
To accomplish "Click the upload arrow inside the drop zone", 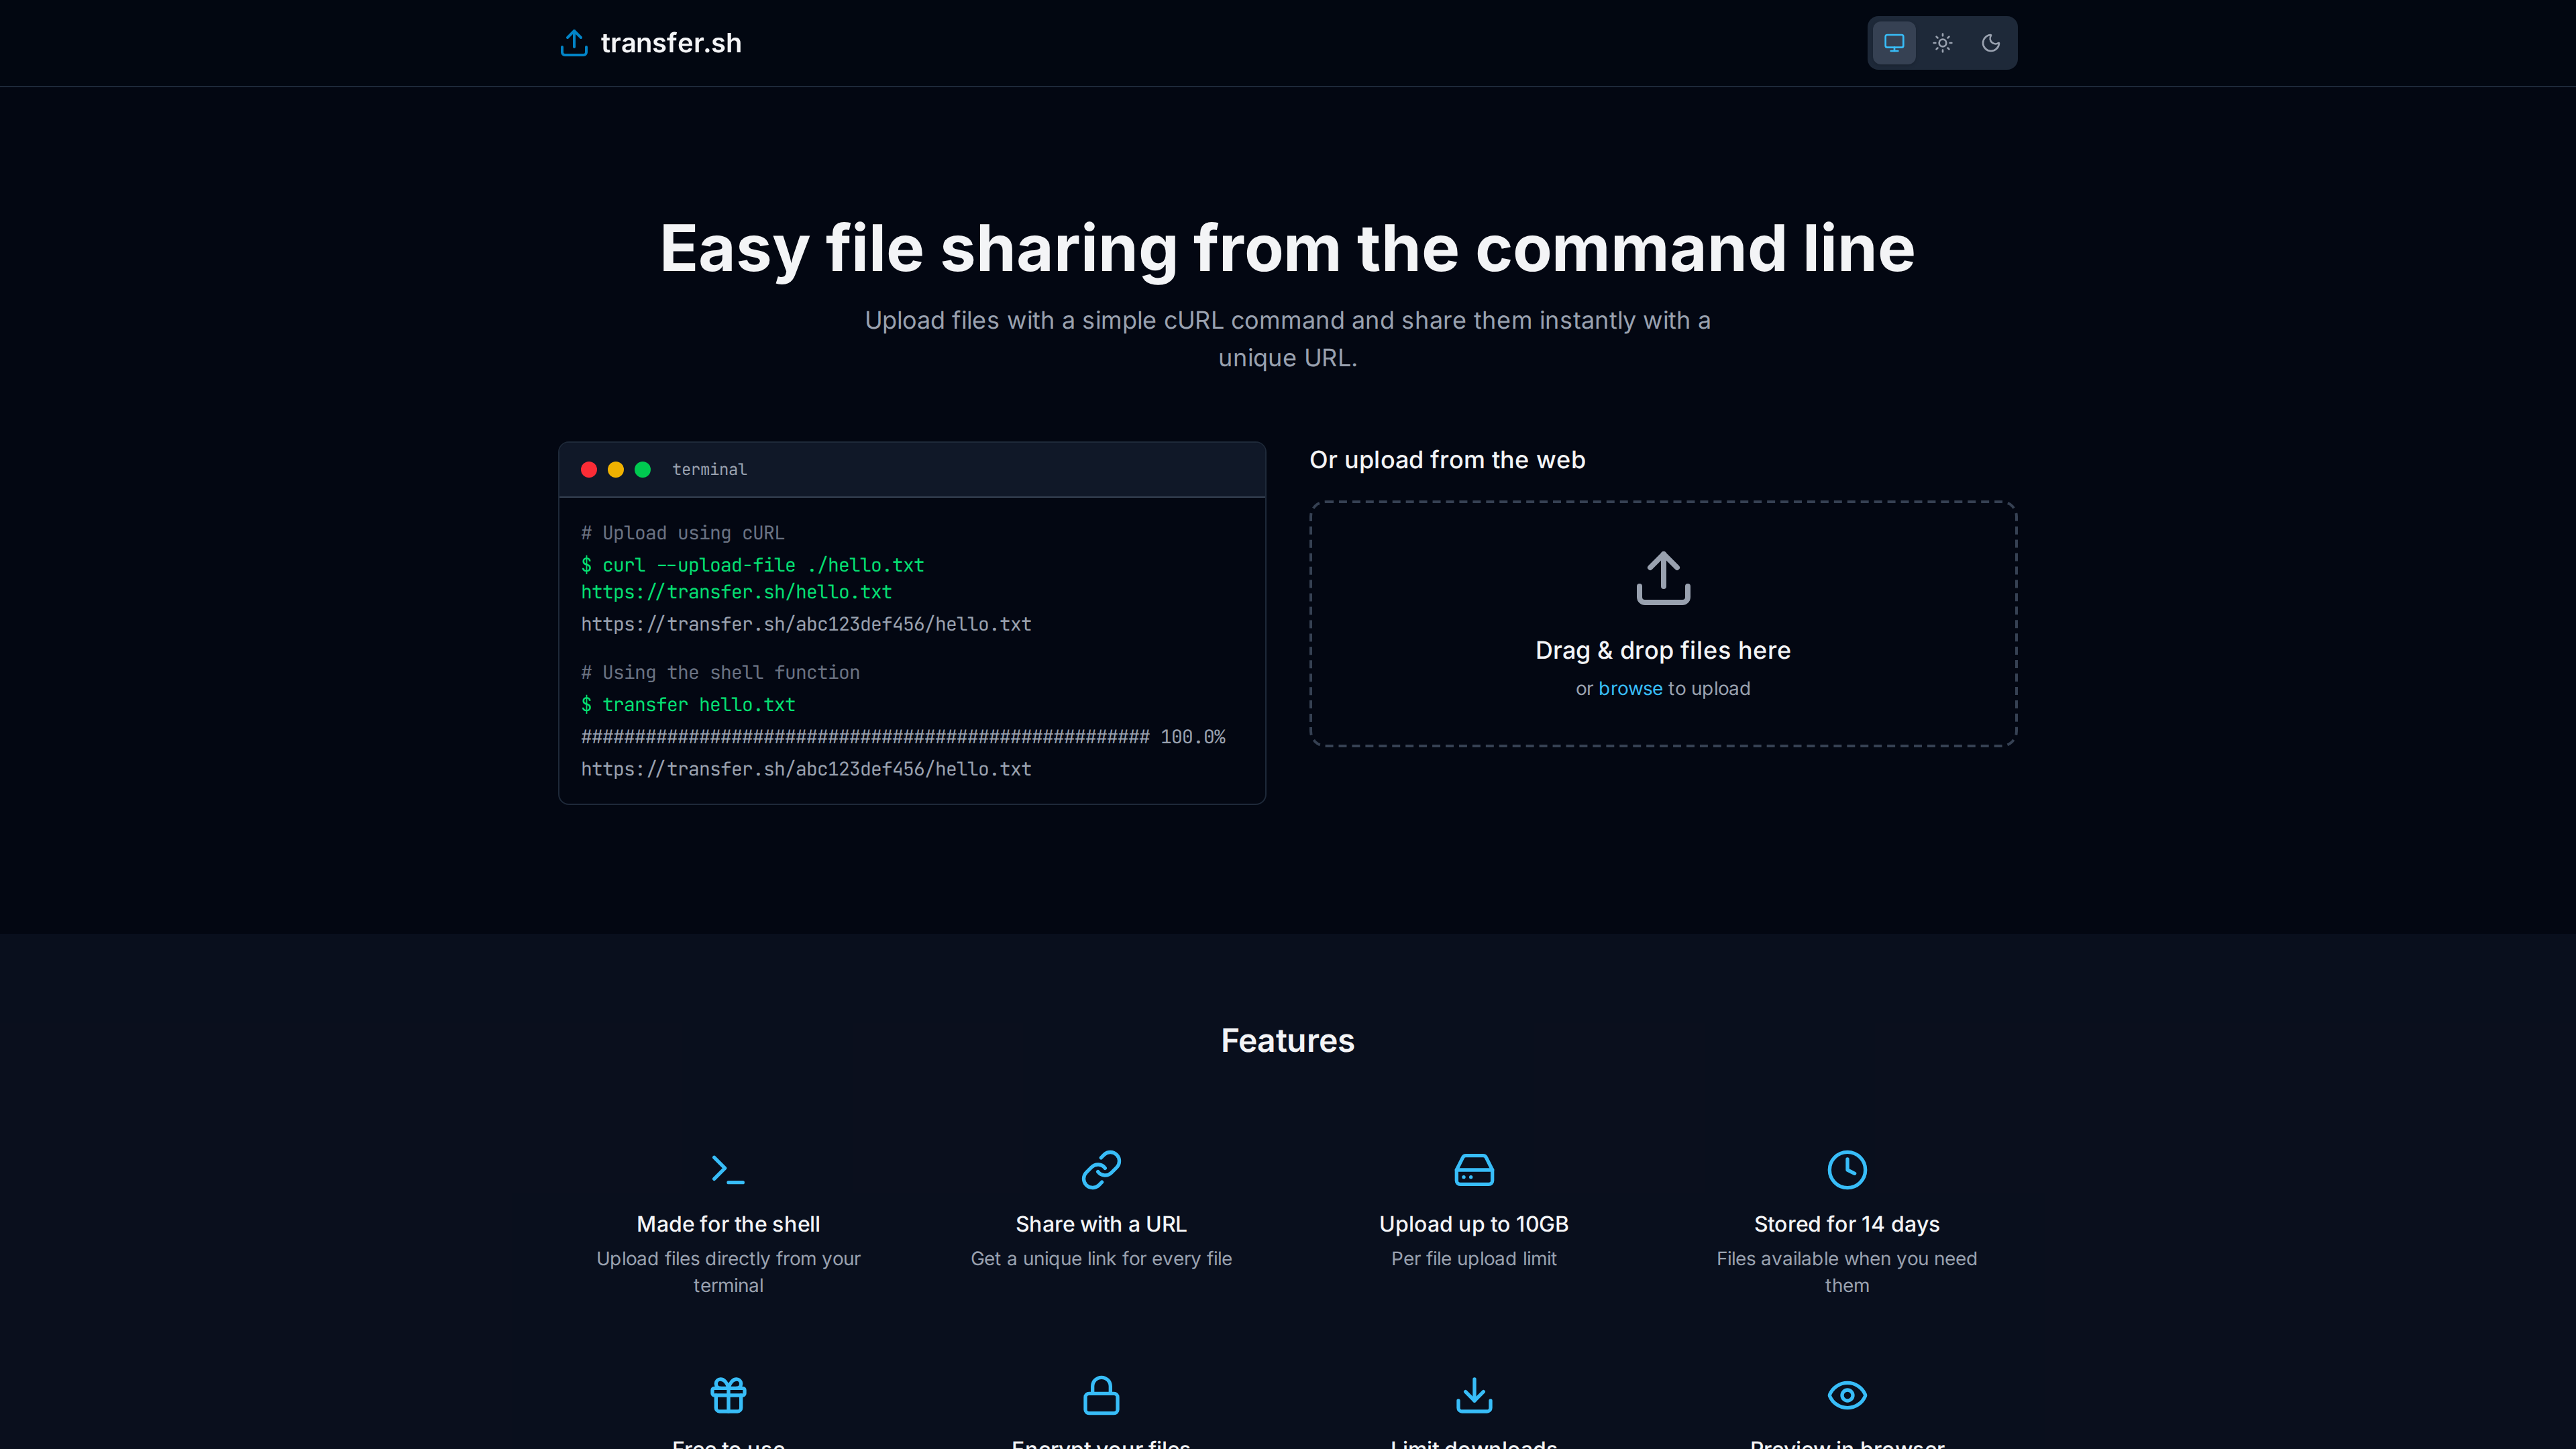I will [x=1662, y=578].
